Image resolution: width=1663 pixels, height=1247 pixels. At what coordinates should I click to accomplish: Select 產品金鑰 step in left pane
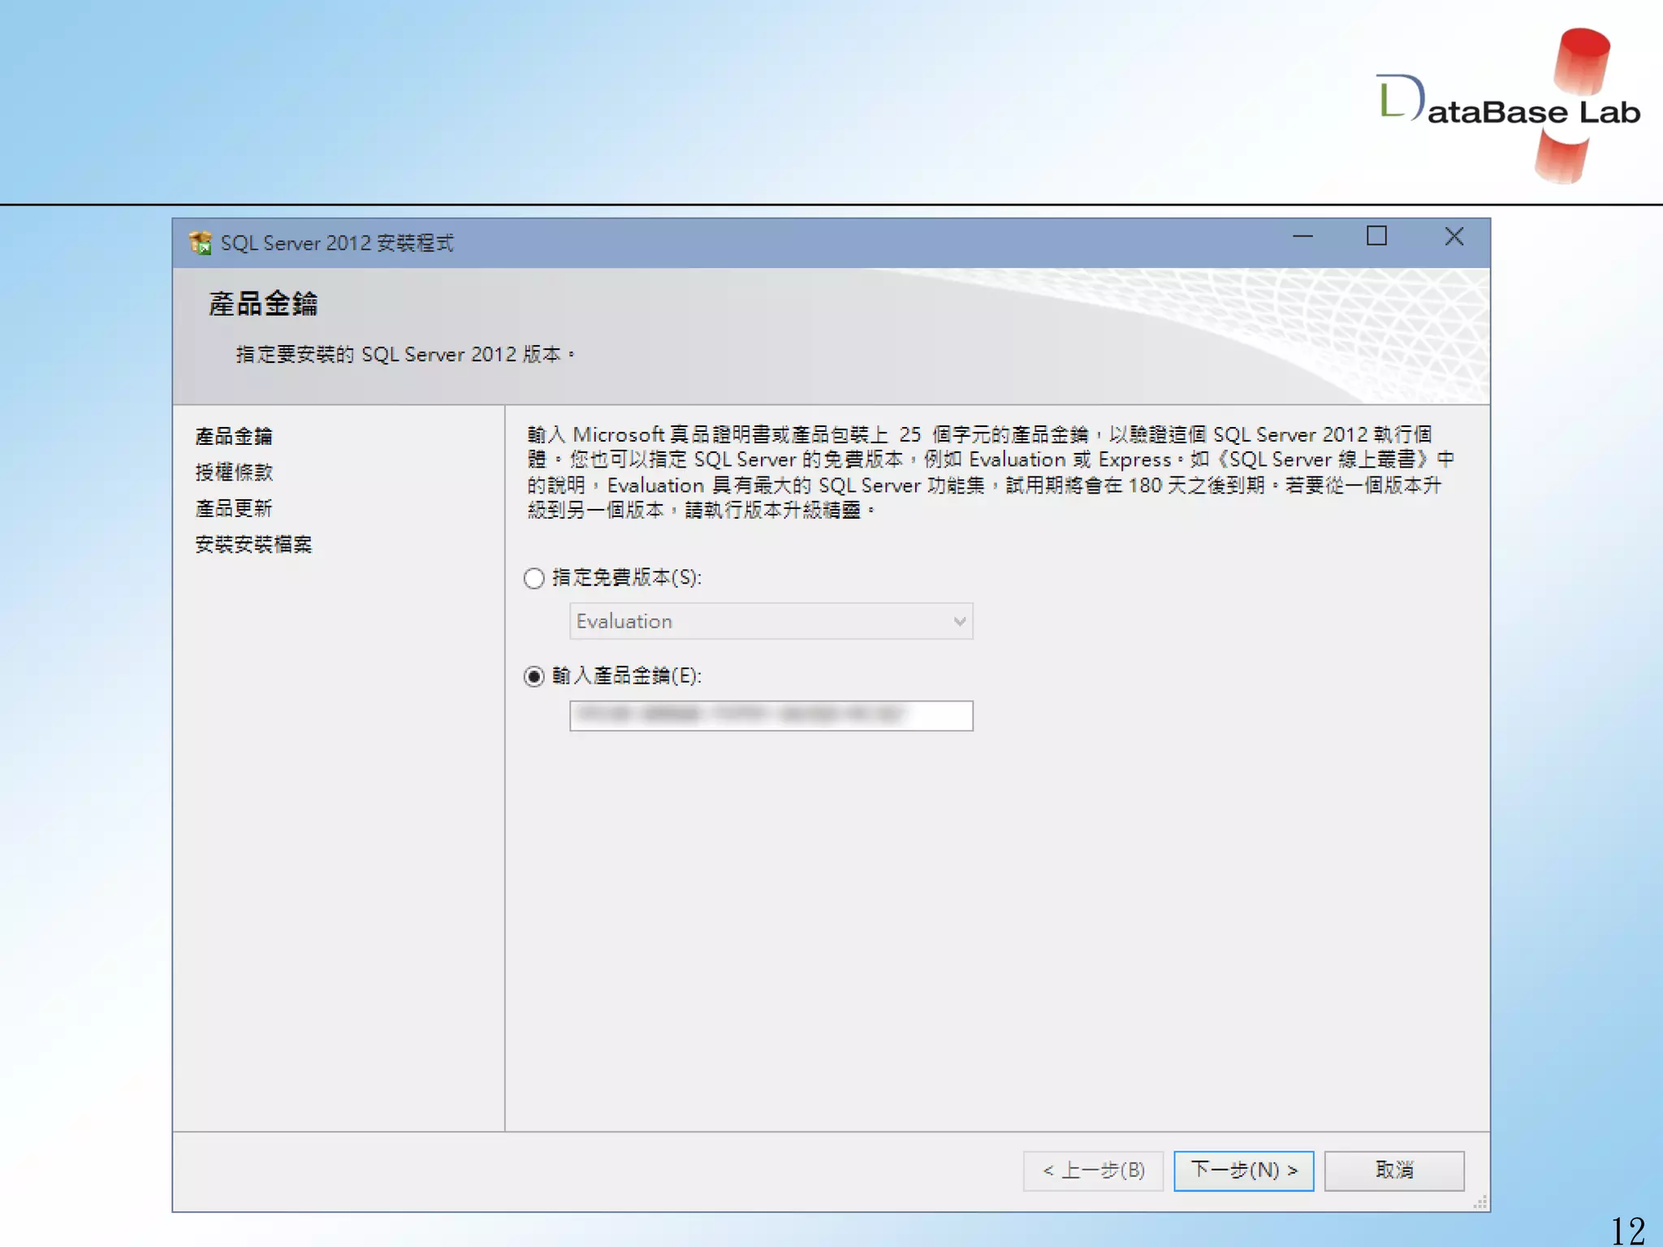click(x=234, y=437)
